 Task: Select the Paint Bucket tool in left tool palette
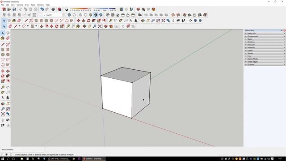3,38
